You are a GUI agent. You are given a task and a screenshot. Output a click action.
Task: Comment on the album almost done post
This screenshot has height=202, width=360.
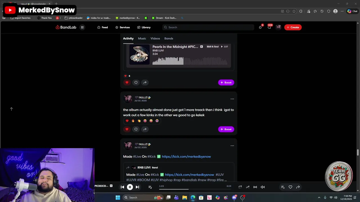(x=136, y=129)
